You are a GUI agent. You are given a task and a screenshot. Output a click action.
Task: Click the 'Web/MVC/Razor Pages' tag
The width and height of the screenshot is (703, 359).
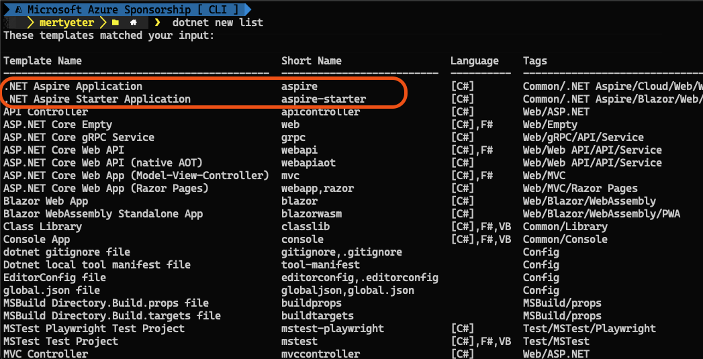tap(580, 189)
